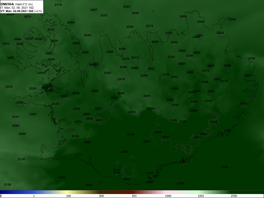Select the map value 2243
Image resolution: width=264 pixels, height=198 pixels.
click(88, 35)
